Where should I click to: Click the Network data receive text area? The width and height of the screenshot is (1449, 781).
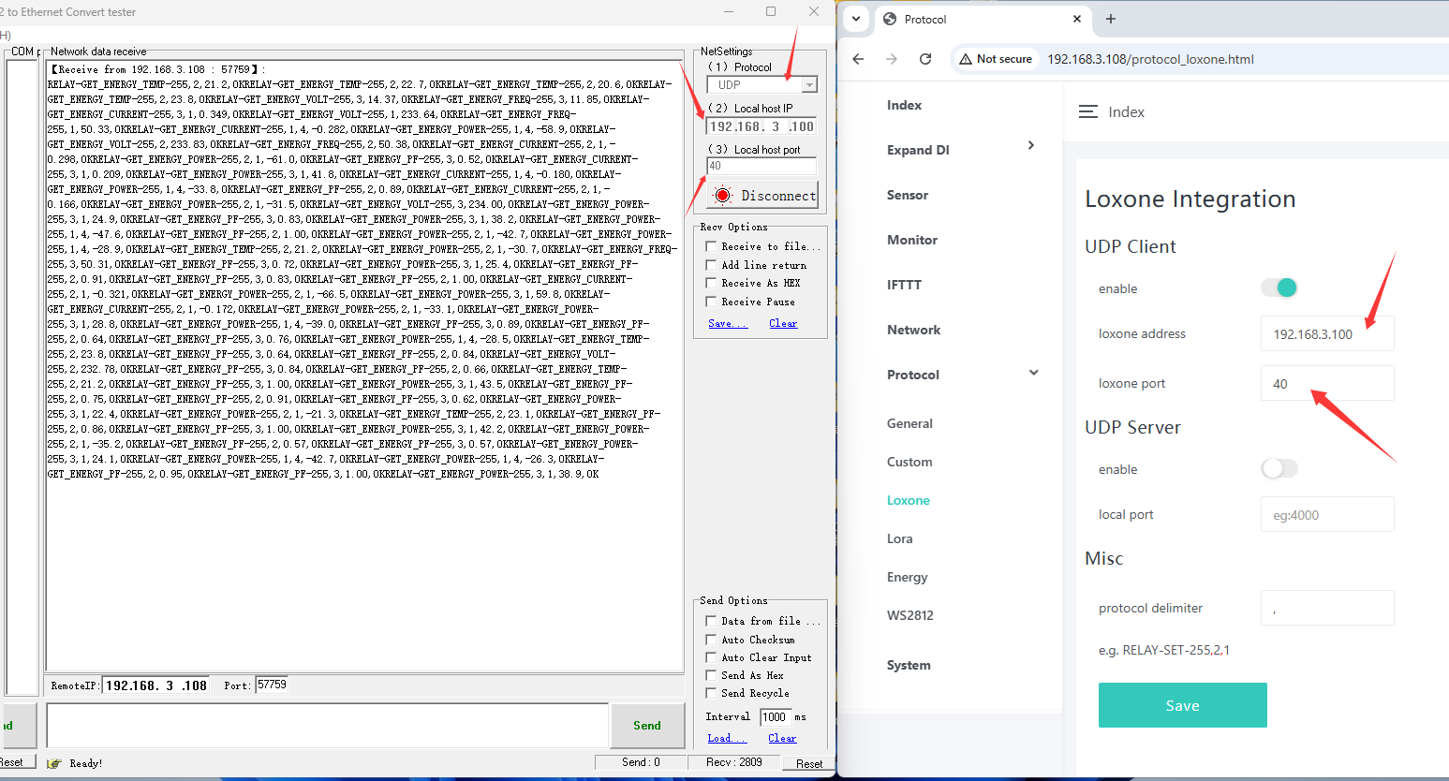[x=364, y=365]
